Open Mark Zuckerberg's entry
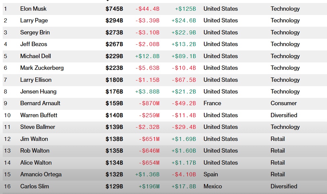The image size is (327, 194). 42,68
